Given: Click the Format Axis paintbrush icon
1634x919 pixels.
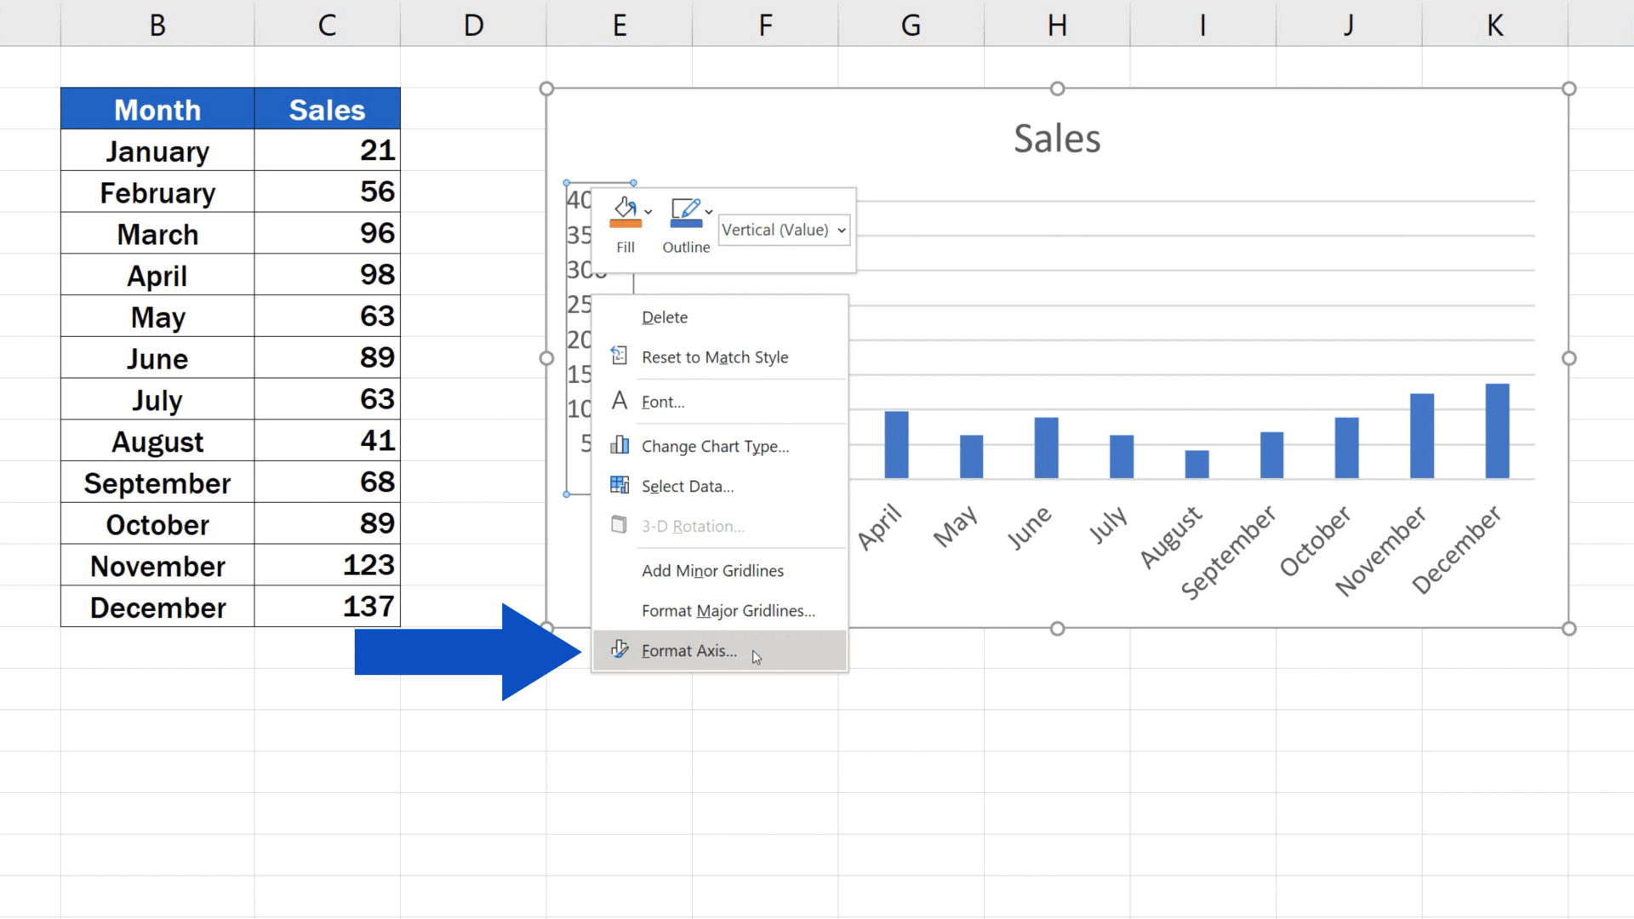Looking at the screenshot, I should click(620, 649).
